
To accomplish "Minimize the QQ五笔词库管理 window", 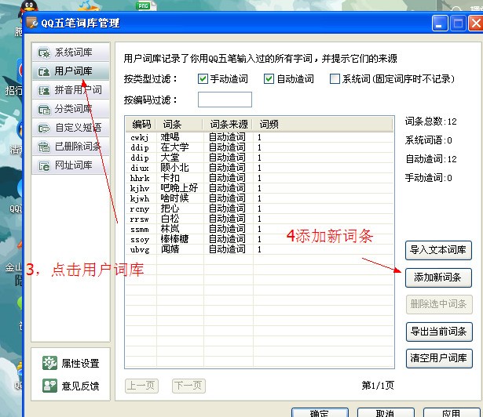I will tap(440, 24).
